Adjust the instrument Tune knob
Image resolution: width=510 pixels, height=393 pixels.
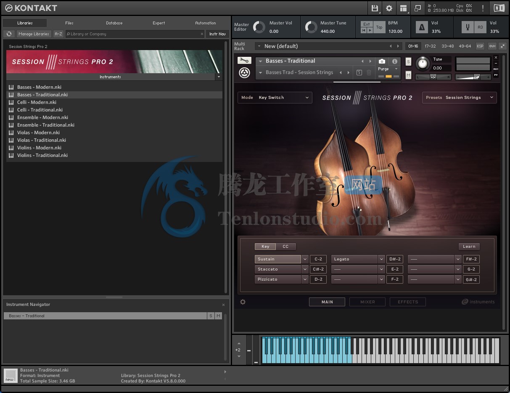(423, 64)
